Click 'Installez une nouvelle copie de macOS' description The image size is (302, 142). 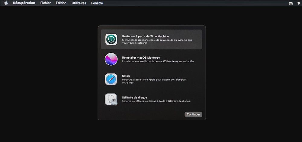coord(159,61)
